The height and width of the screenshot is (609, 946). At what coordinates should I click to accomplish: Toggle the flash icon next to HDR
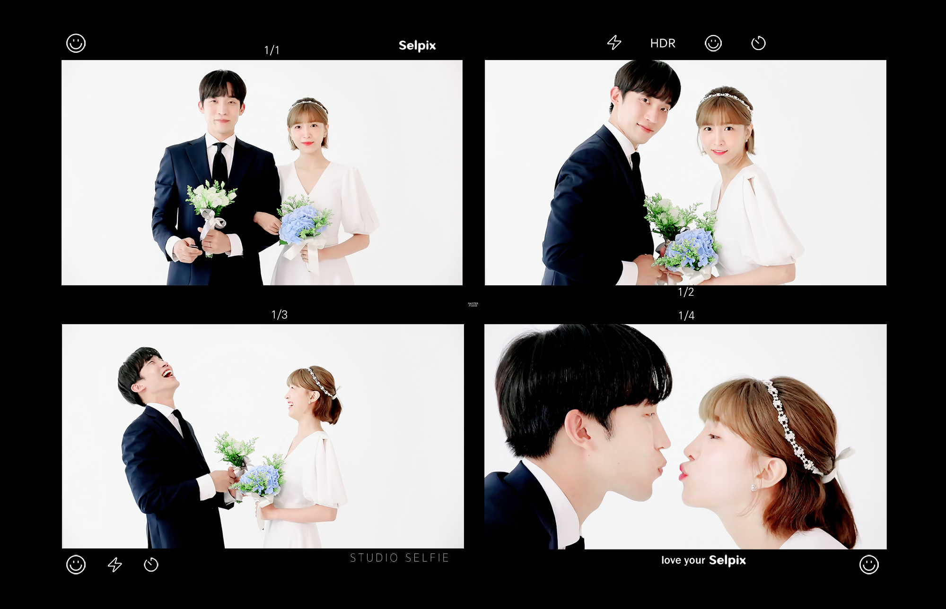[614, 43]
